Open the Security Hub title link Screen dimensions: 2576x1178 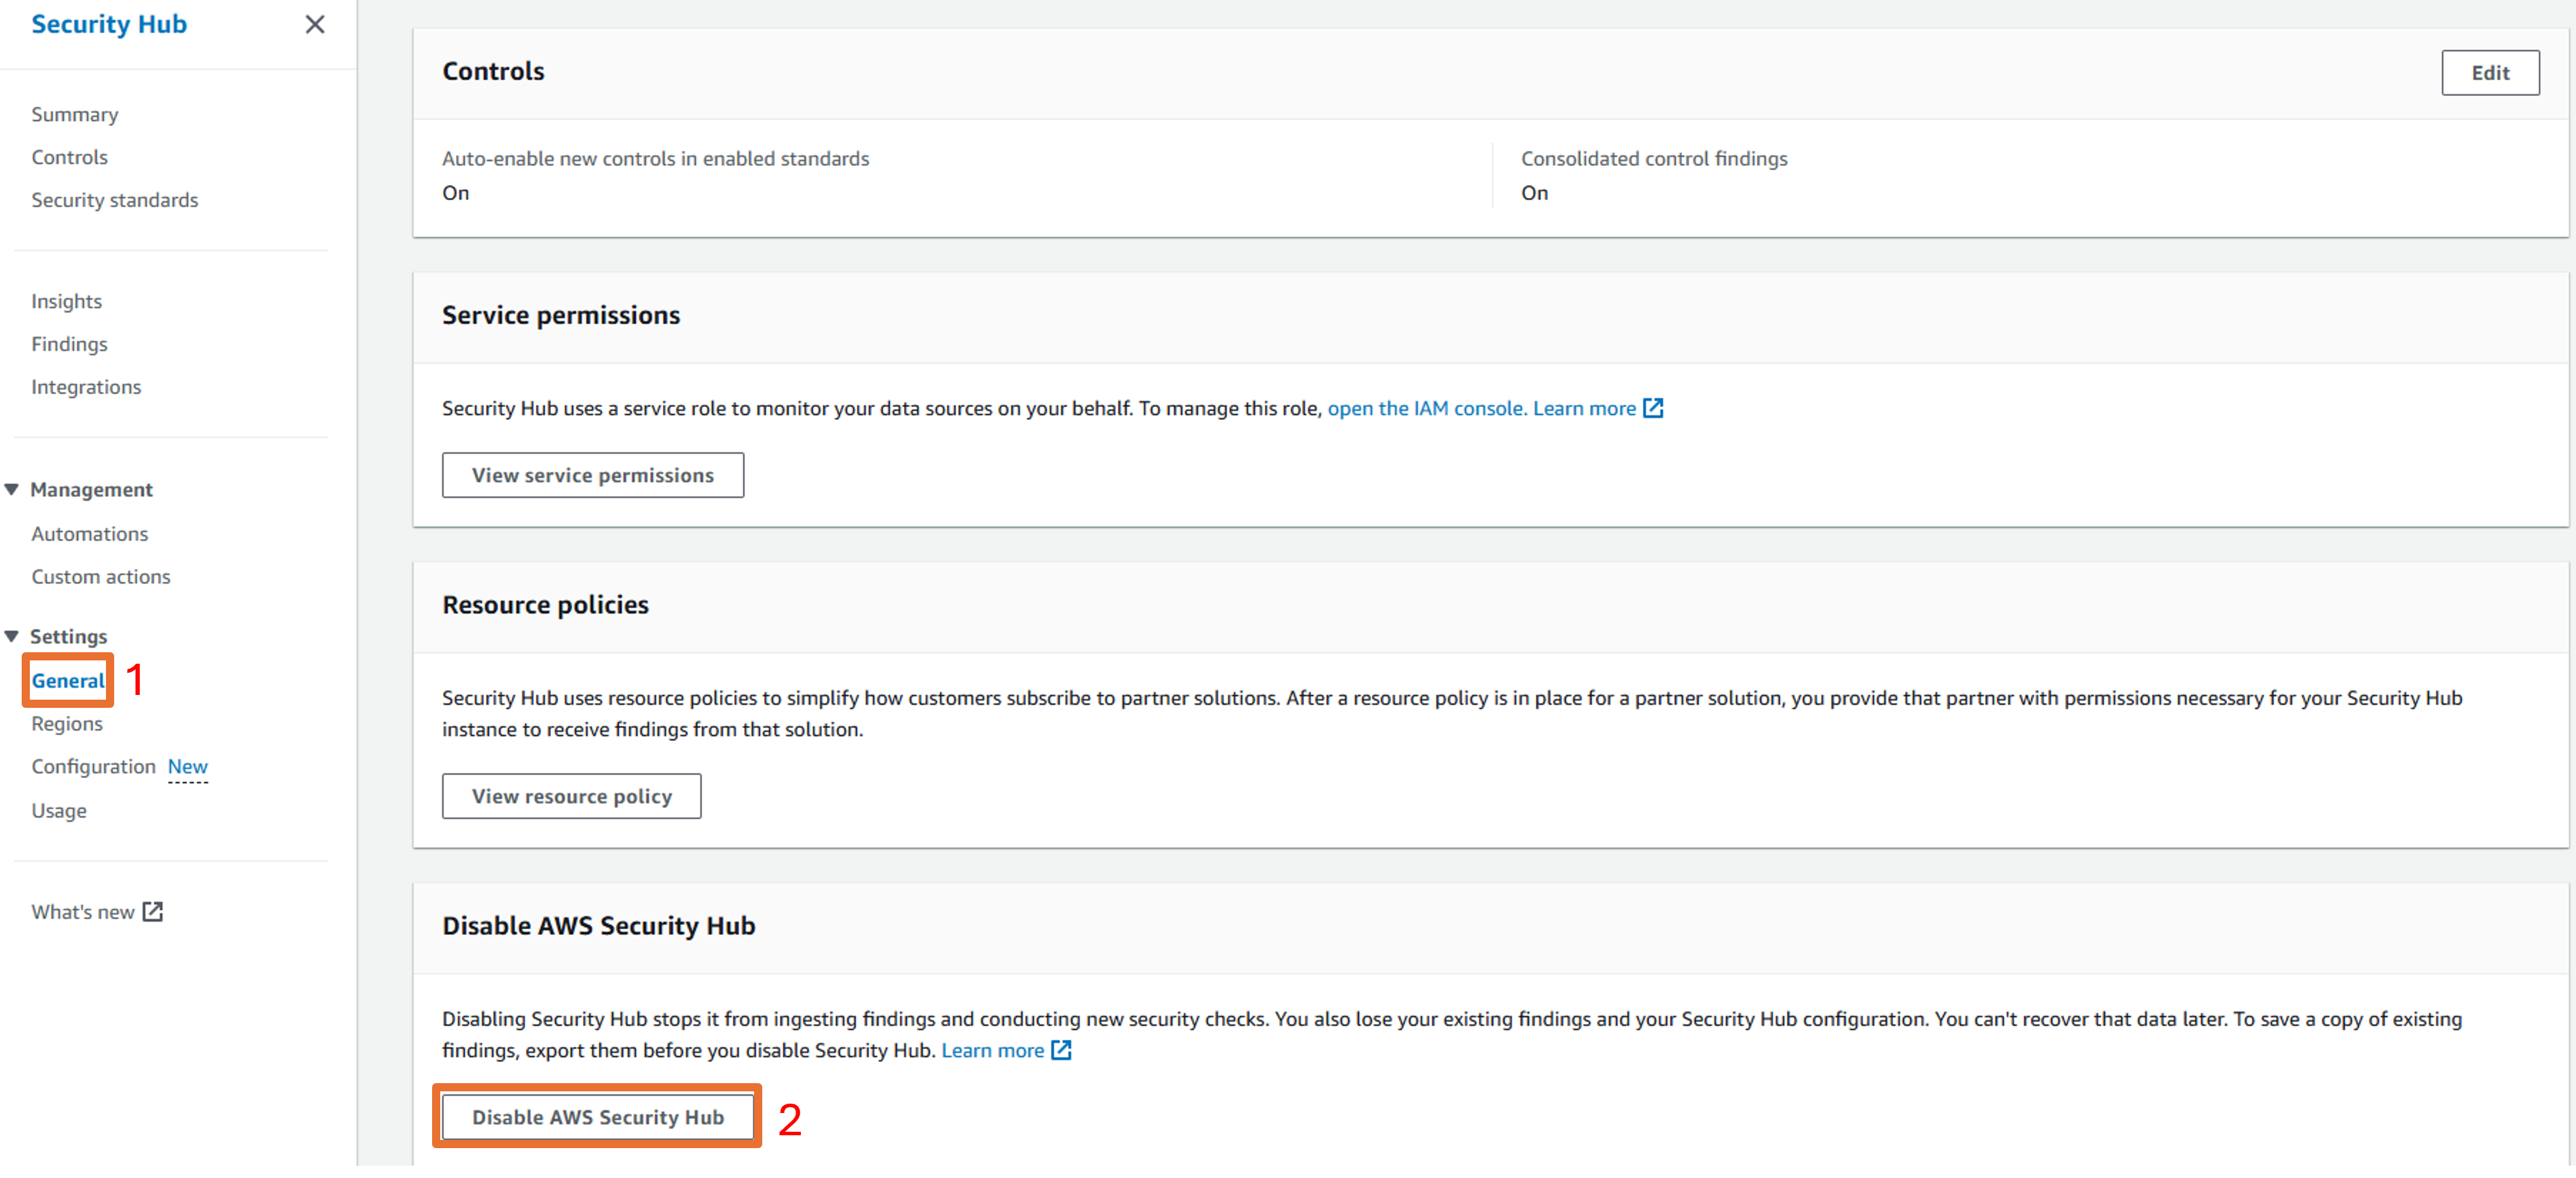[x=109, y=24]
